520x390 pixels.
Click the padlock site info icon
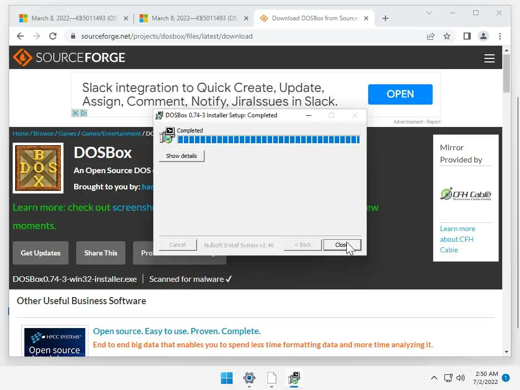pos(73,36)
